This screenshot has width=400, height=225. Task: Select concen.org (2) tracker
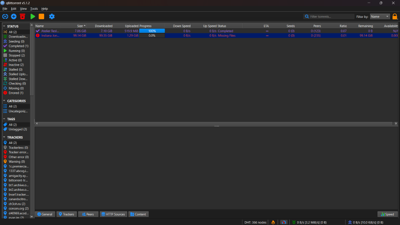coord(16,209)
